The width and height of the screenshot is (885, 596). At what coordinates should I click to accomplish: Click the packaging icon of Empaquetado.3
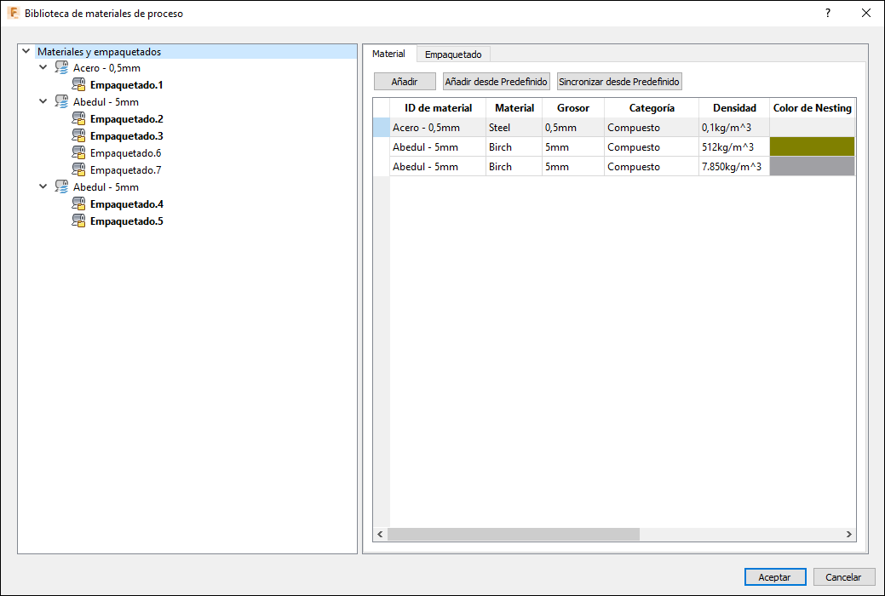click(x=78, y=136)
